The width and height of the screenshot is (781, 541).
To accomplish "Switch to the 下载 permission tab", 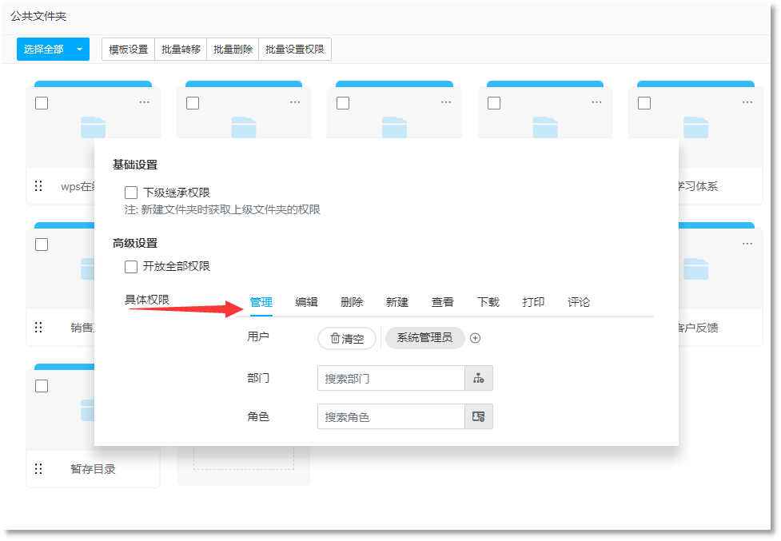I will [x=488, y=302].
